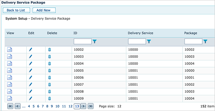Go to the next page with the arrow

[83, 106]
